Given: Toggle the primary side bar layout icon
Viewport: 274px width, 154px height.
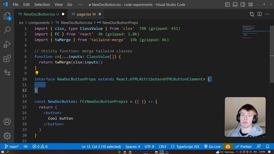Looking at the screenshot, I should 227,5.
